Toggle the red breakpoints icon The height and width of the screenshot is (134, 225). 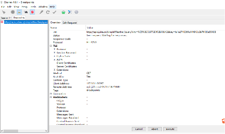(x=32, y=12)
